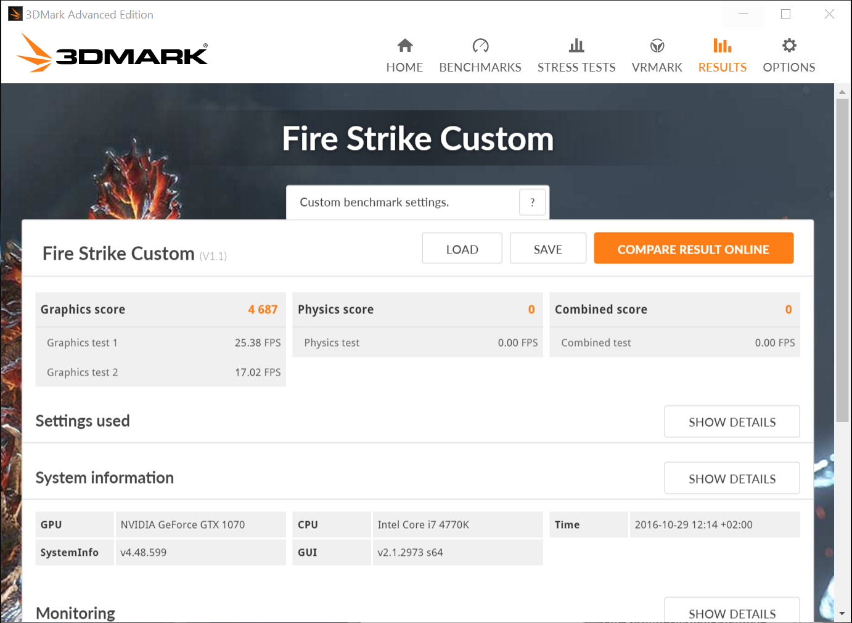Click the 3DMark logo
Image resolution: width=852 pixels, height=623 pixels.
click(x=112, y=53)
